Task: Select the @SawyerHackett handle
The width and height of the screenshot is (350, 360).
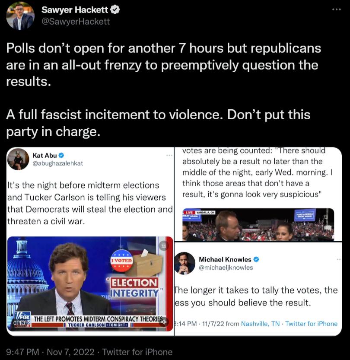Action: click(x=76, y=20)
